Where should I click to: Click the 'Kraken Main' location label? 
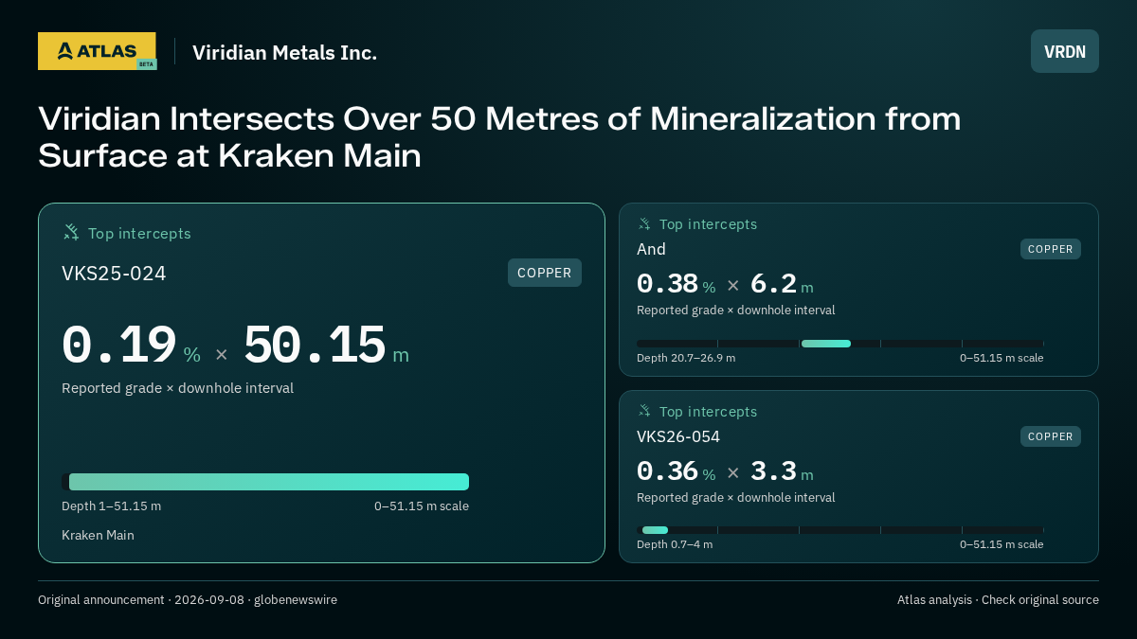click(x=98, y=535)
